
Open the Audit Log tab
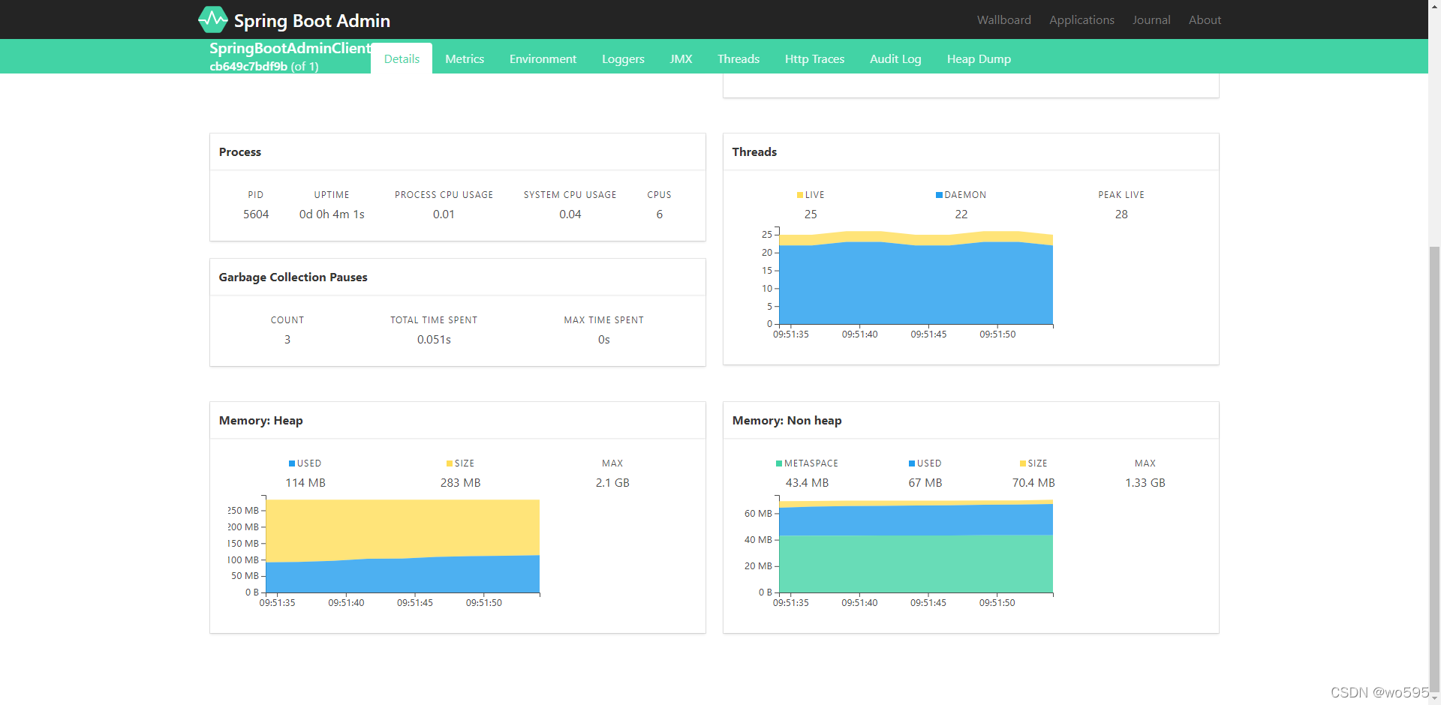[x=895, y=58]
